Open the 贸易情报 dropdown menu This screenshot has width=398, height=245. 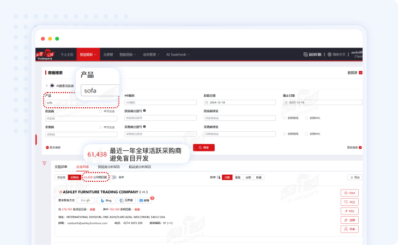point(88,54)
